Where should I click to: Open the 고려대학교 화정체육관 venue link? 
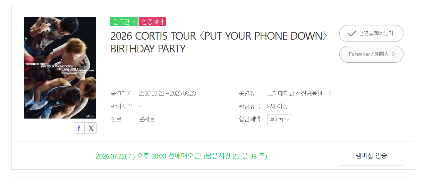click(x=295, y=93)
